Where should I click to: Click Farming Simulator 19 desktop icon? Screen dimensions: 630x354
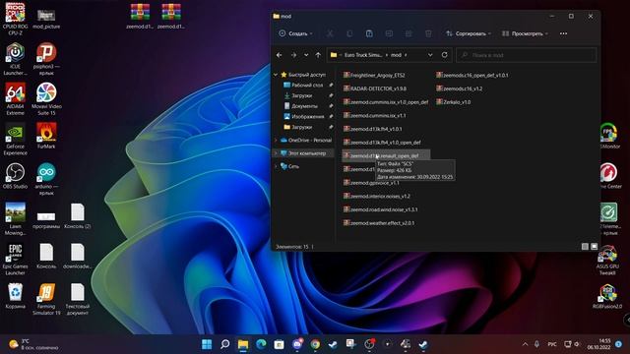(46, 299)
